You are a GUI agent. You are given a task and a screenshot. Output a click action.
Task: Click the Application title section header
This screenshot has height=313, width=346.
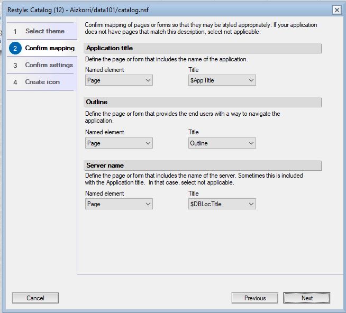[x=203, y=48]
